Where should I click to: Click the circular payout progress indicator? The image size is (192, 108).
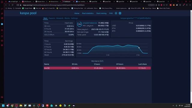[79, 24]
